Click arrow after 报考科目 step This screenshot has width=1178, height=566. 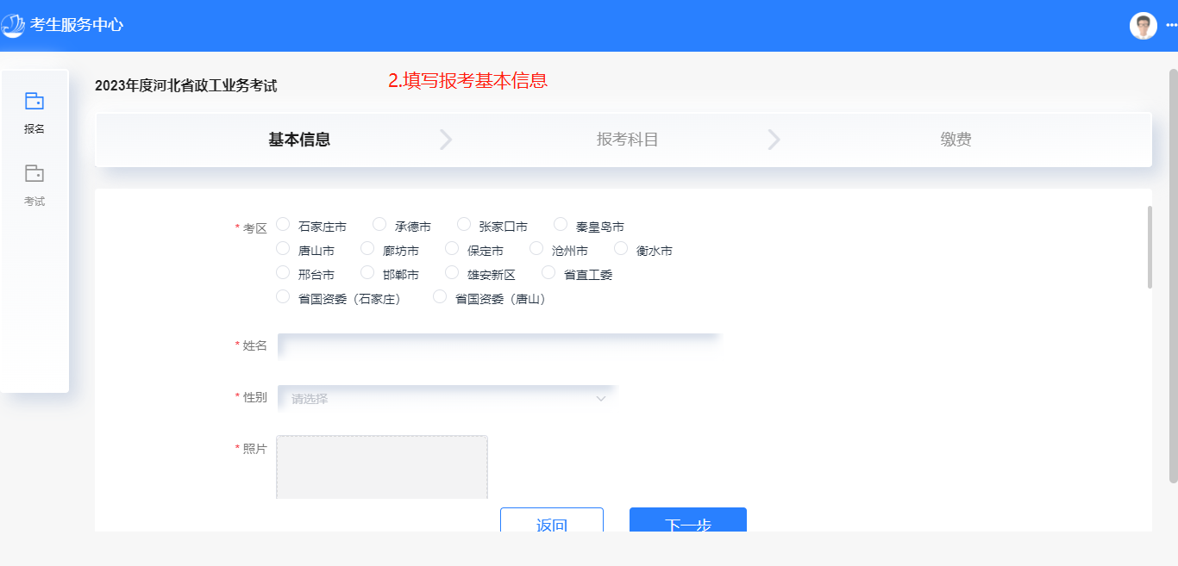coord(774,140)
